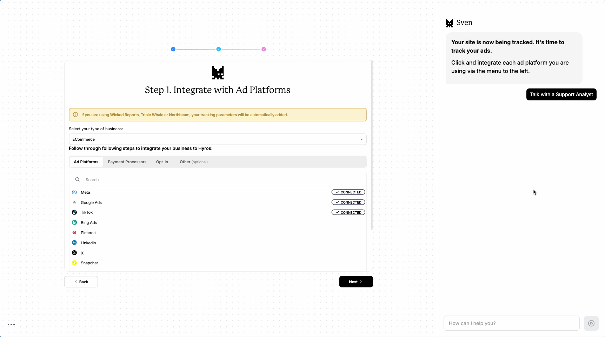This screenshot has height=337, width=605.
Task: Switch to the Payment Processors tab
Action: 127,162
